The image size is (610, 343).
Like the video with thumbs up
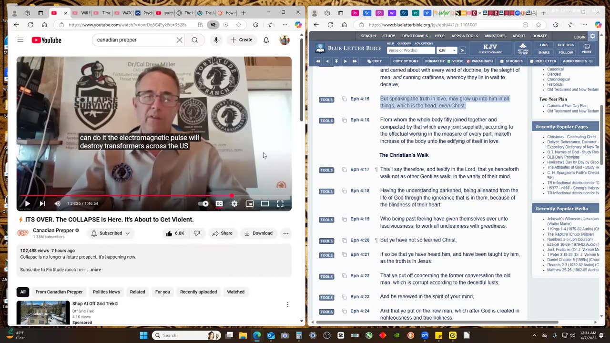click(175, 233)
